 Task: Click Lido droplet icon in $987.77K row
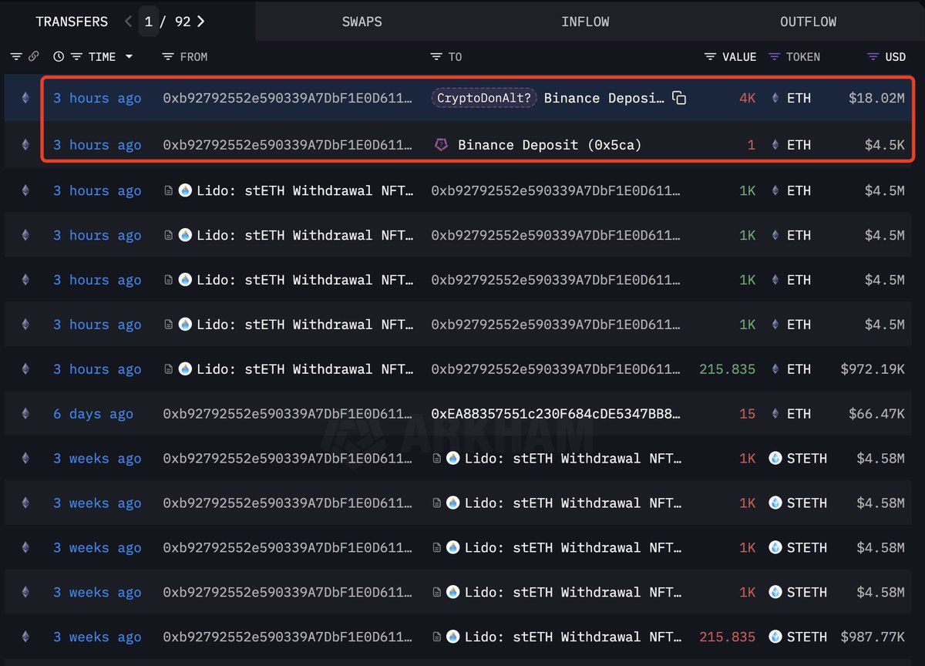[x=452, y=637]
